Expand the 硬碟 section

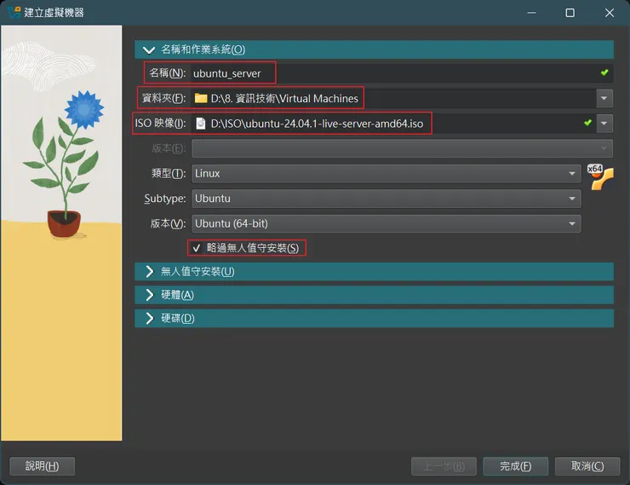[x=374, y=318]
